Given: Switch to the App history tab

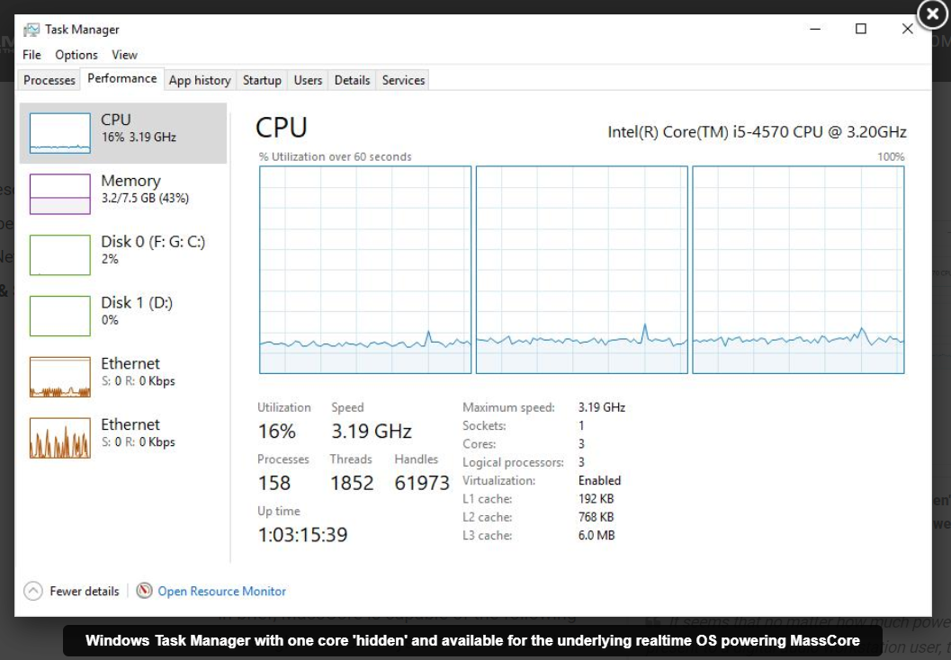Looking at the screenshot, I should point(200,80).
